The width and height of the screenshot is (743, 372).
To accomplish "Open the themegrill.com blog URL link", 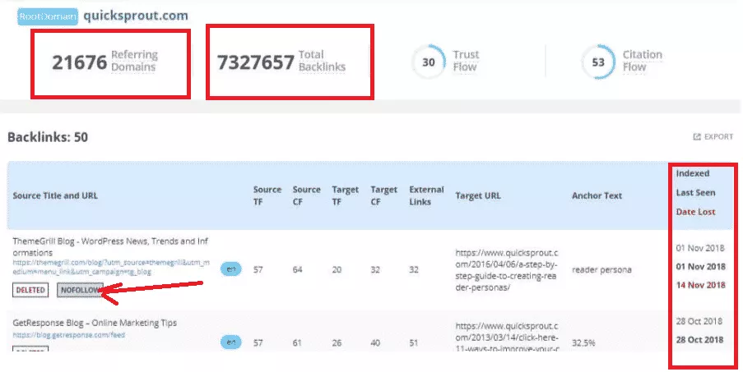I will tap(111, 267).
